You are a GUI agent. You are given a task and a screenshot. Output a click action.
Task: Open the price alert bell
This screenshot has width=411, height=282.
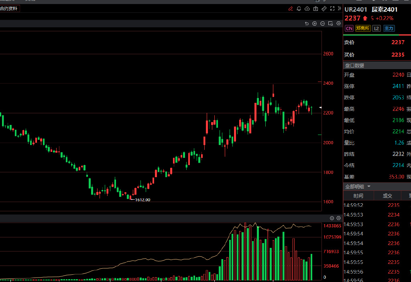(299, 8)
